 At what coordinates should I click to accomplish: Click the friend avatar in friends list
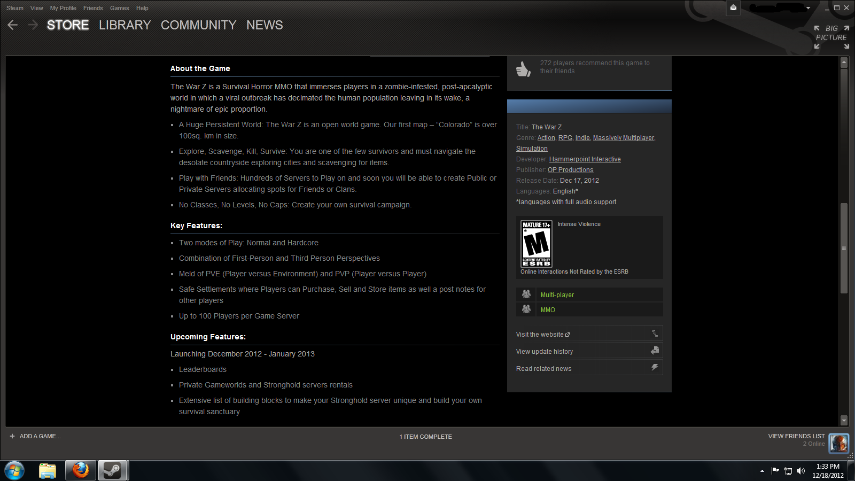coord(838,443)
